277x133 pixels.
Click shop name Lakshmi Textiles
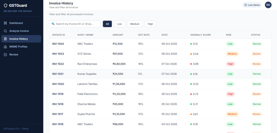click(x=87, y=84)
